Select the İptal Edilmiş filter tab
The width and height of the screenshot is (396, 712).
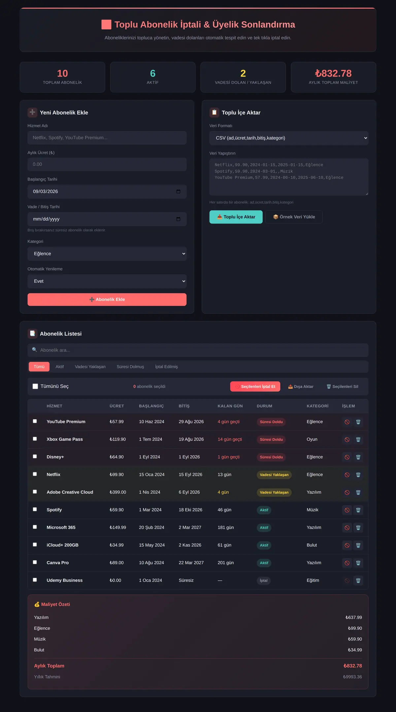166,367
